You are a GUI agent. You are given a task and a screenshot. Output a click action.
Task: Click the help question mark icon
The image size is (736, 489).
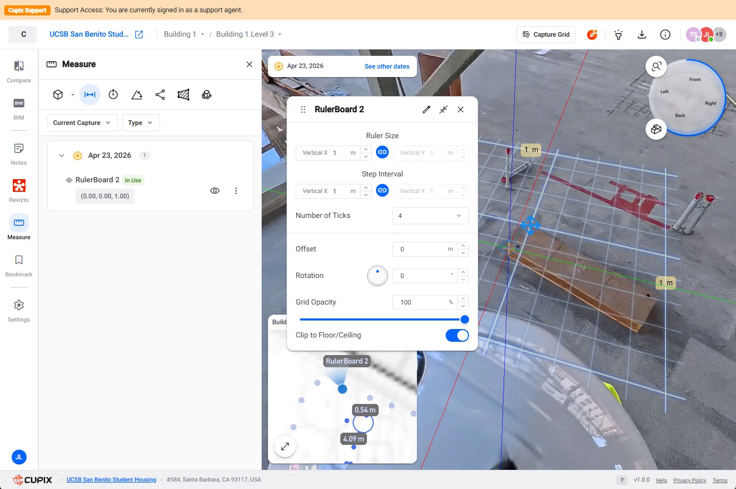[622, 480]
